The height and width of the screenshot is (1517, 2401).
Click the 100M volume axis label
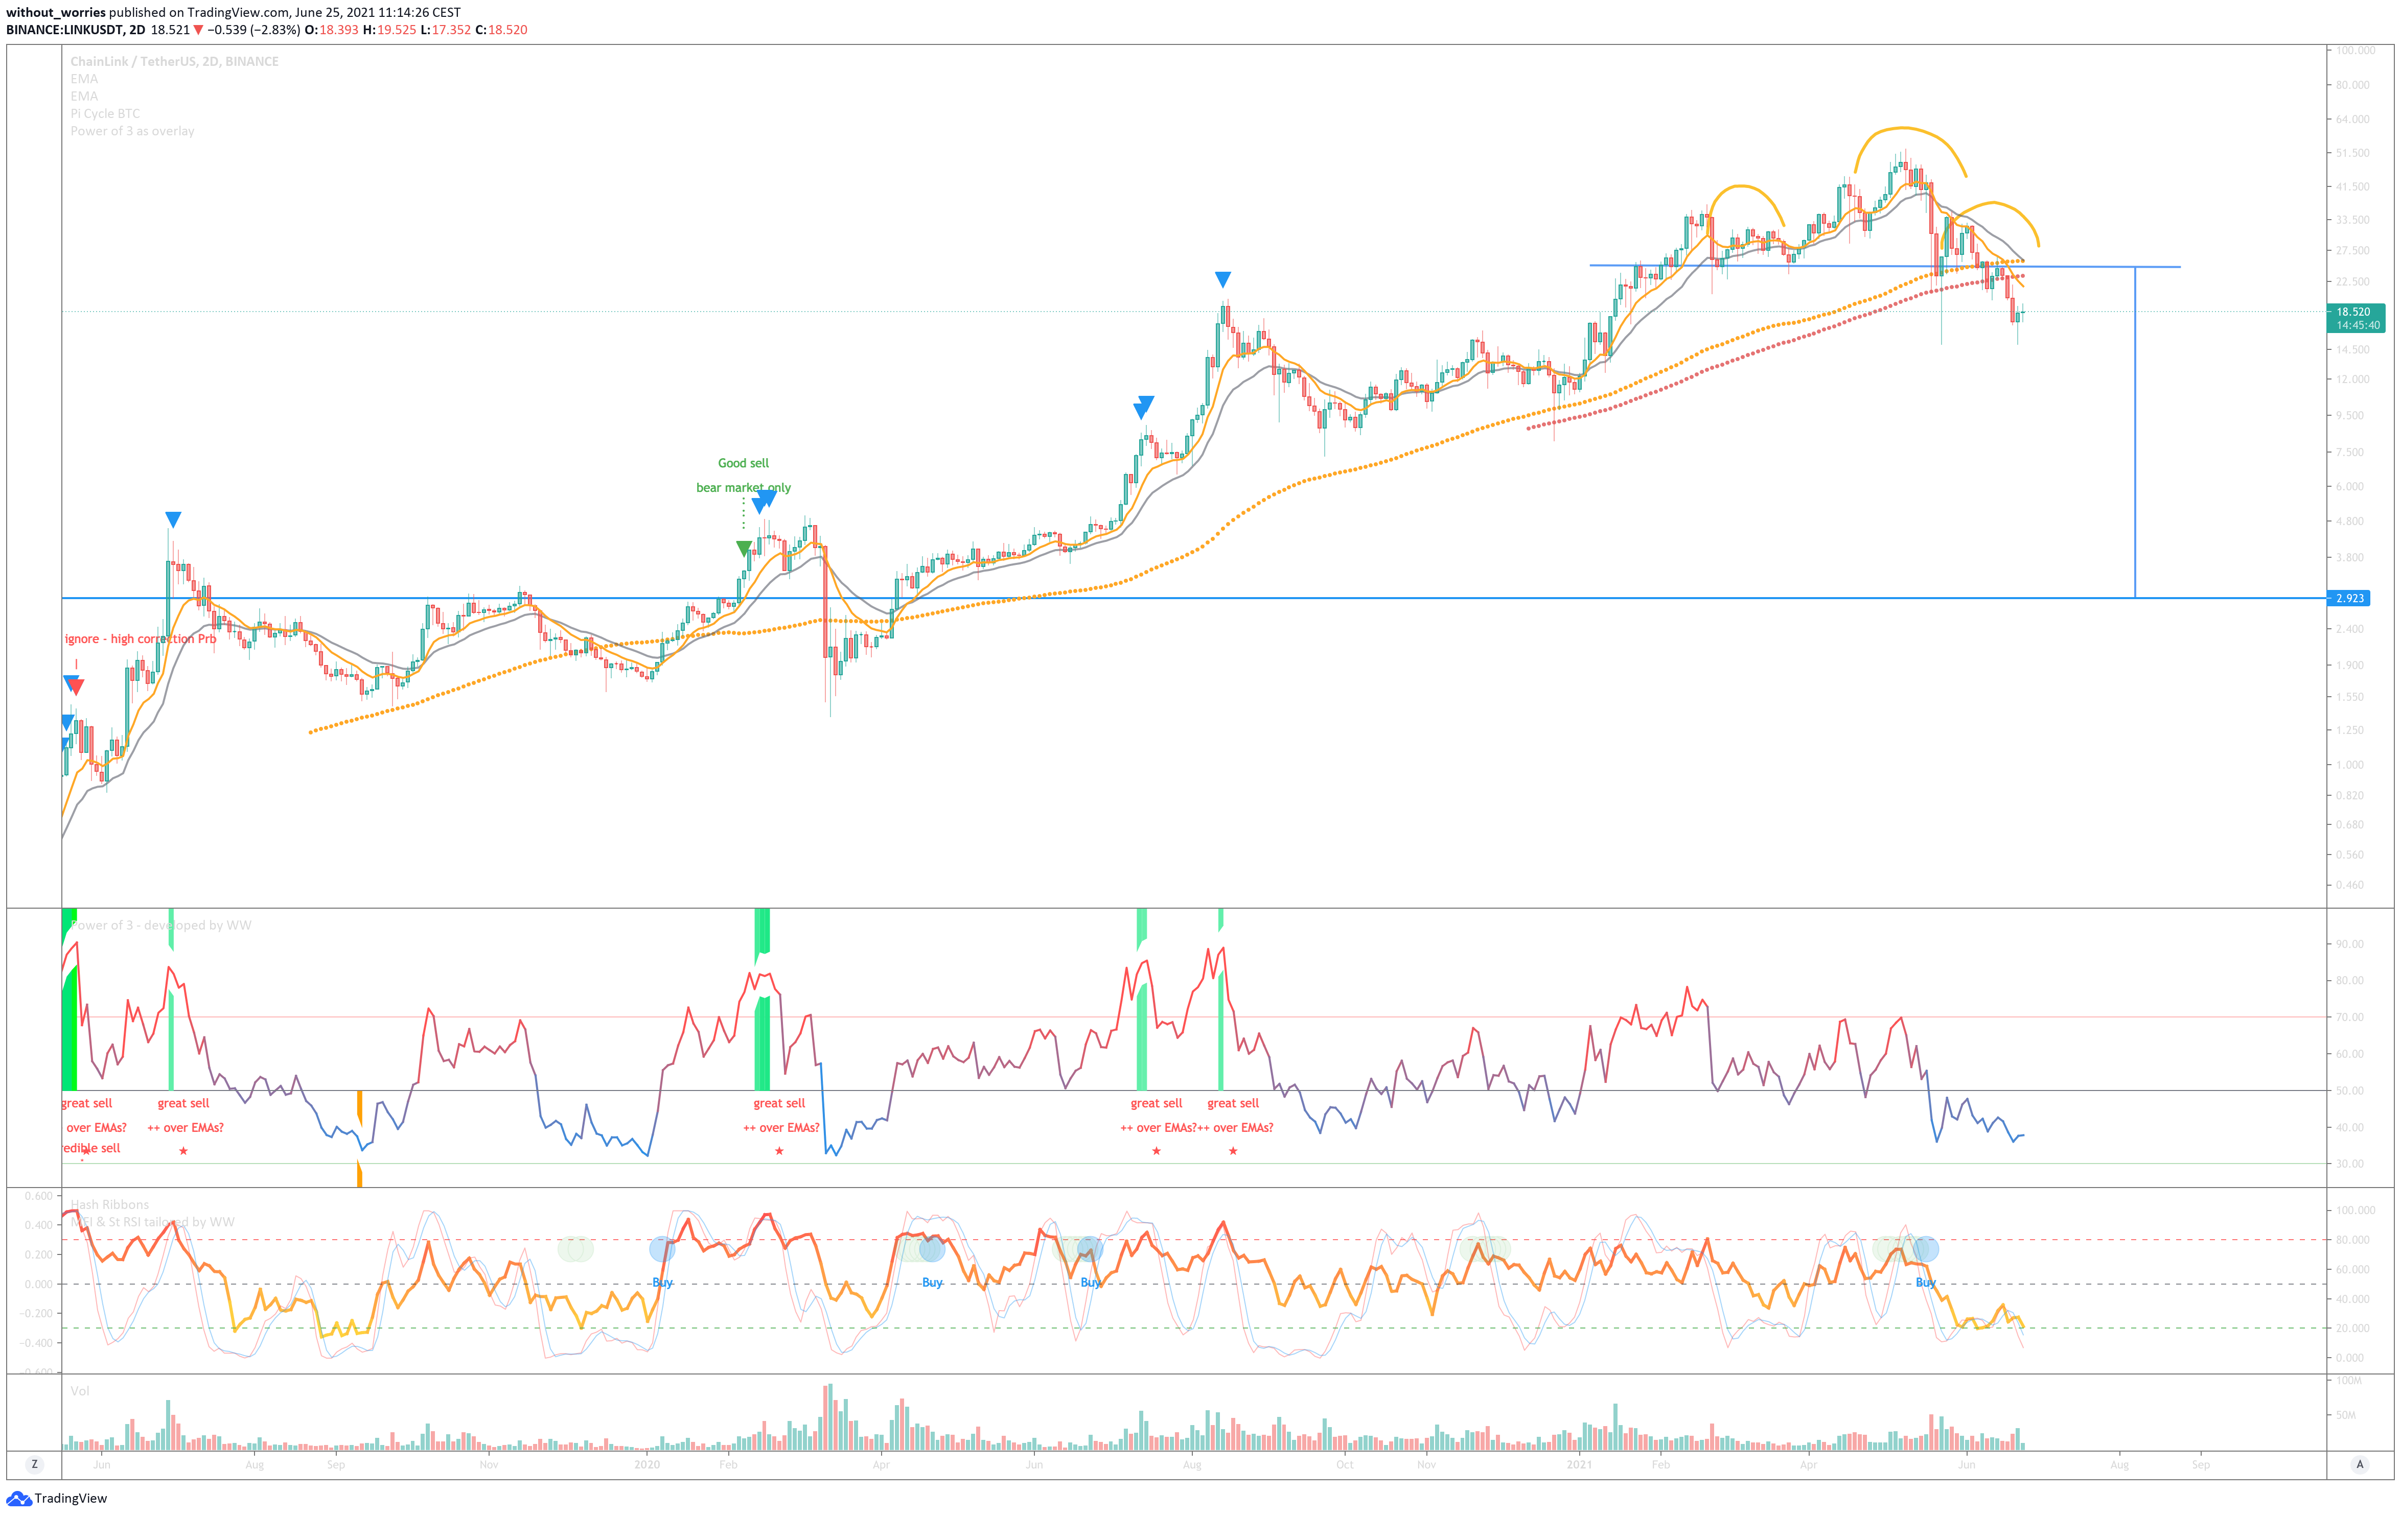[2349, 1382]
